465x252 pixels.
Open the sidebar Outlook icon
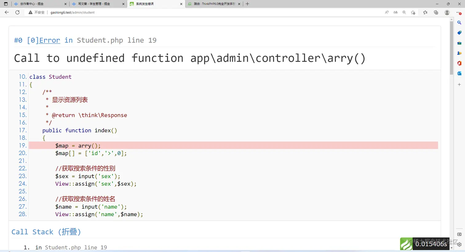[459, 73]
